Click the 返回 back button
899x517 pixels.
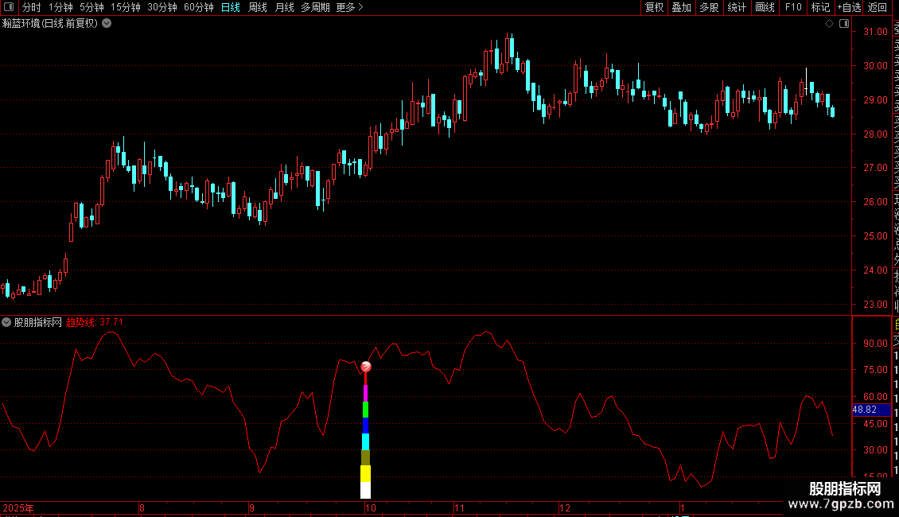click(x=878, y=7)
